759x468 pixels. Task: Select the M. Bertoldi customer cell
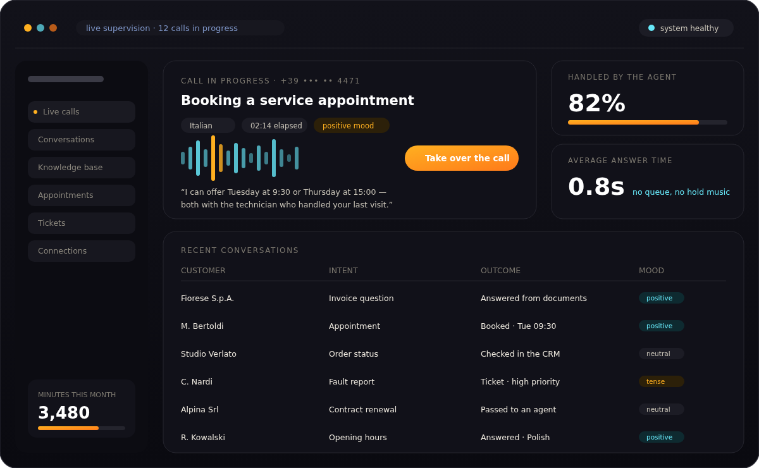pyautogui.click(x=202, y=326)
